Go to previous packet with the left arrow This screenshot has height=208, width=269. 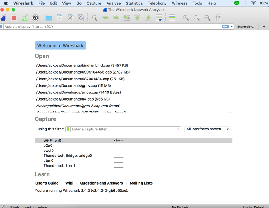point(105,18)
